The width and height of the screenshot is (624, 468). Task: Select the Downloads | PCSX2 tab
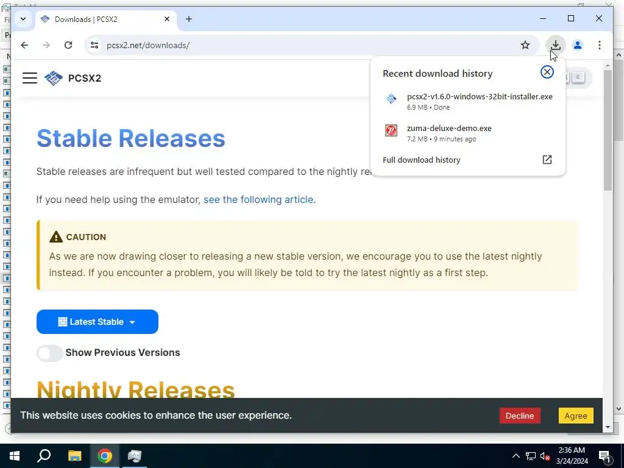click(x=107, y=19)
